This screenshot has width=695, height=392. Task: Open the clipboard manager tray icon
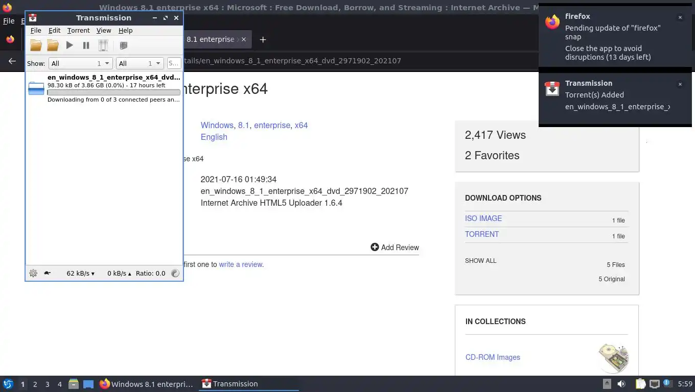pos(640,384)
